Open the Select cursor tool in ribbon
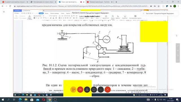The height and width of the screenshot is (102, 181). (x=118, y=16)
